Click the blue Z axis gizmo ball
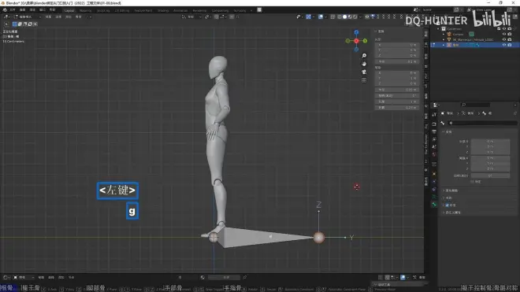 356,32
